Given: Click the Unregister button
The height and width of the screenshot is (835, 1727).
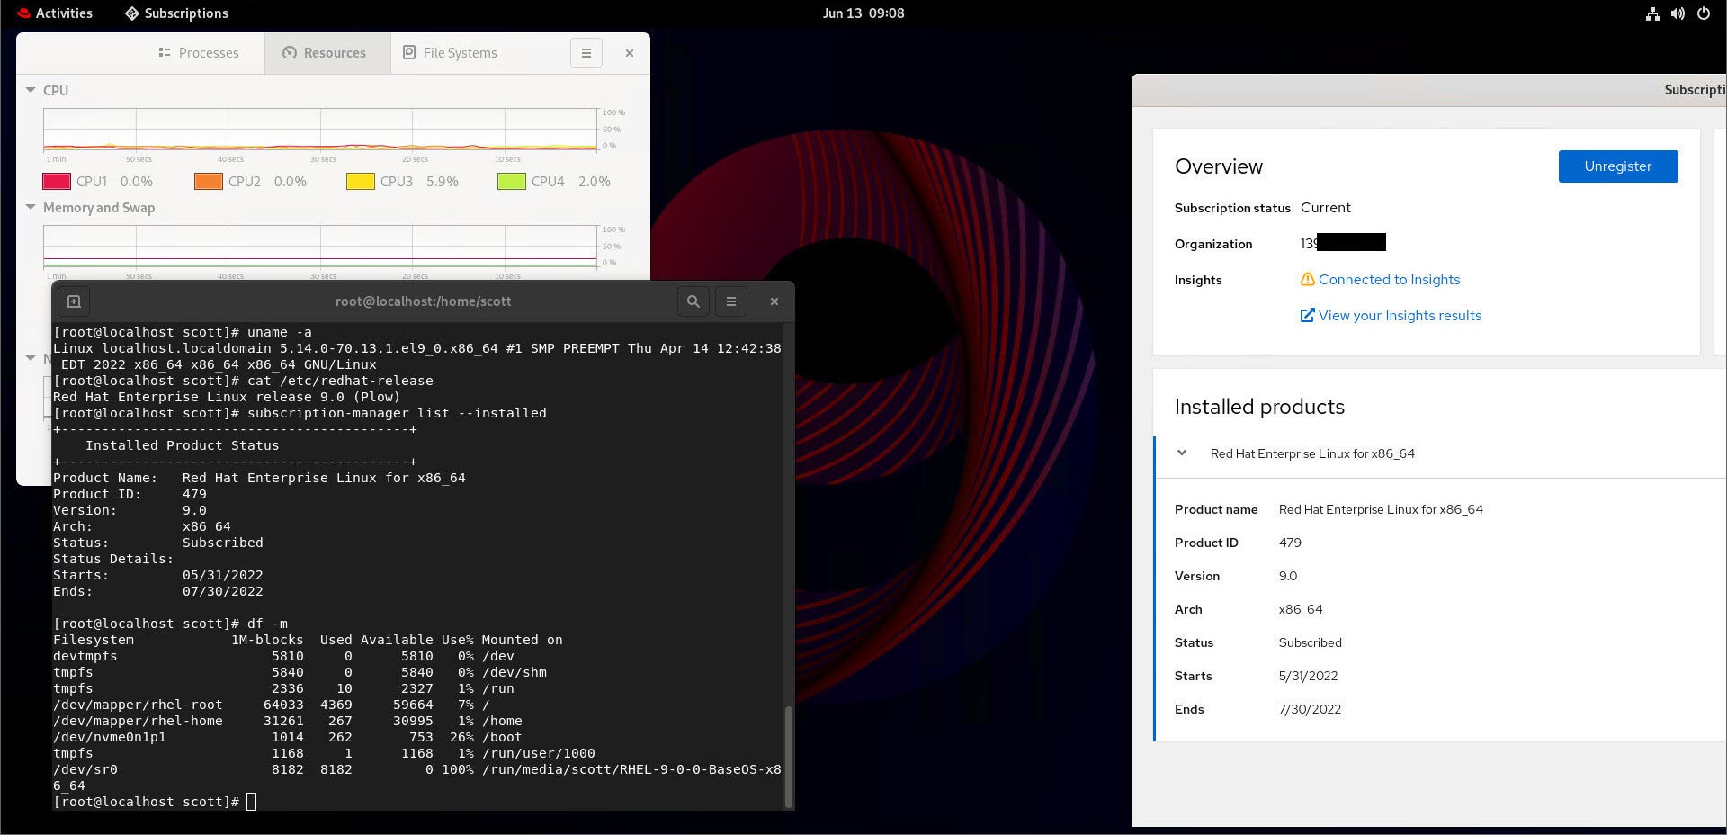Looking at the screenshot, I should pos(1618,166).
